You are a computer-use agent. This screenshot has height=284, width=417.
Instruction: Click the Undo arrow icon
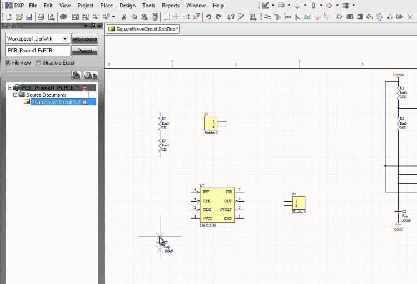tap(208, 17)
